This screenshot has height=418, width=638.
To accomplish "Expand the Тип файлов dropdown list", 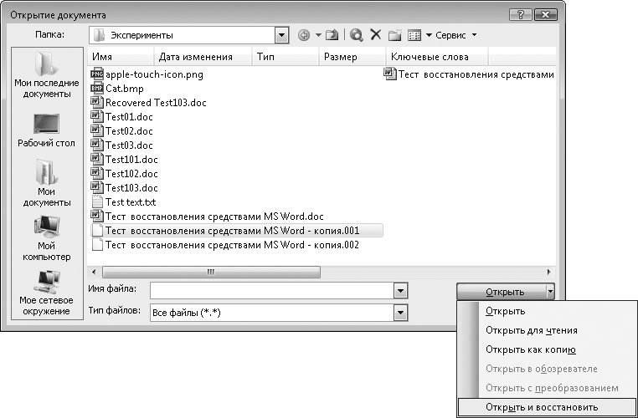I will click(x=400, y=312).
